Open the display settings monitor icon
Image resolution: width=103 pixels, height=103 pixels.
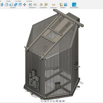click(57, 101)
